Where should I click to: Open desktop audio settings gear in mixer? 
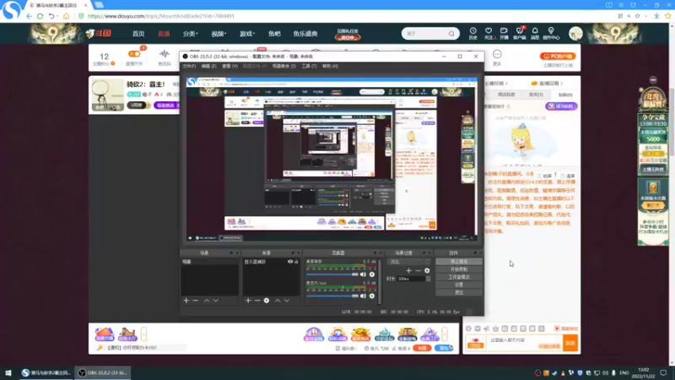pyautogui.click(x=372, y=274)
